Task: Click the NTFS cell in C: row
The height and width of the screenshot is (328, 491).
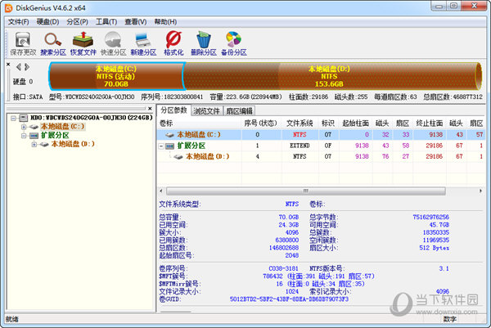Action: (x=300, y=135)
